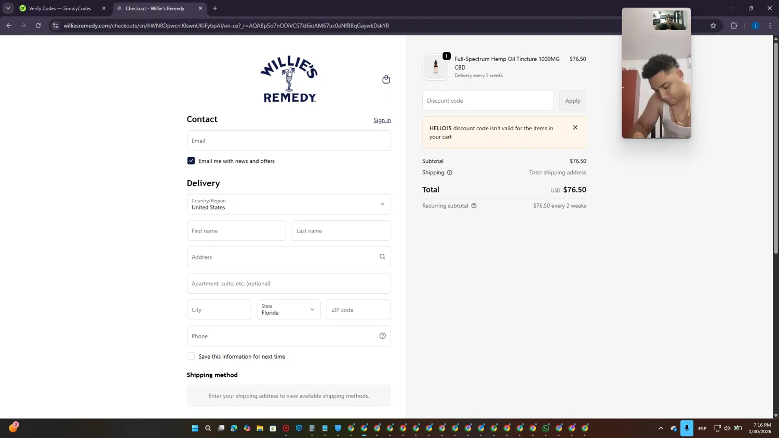View site information icon in address bar
The height and width of the screenshot is (438, 779).
pyautogui.click(x=56, y=25)
